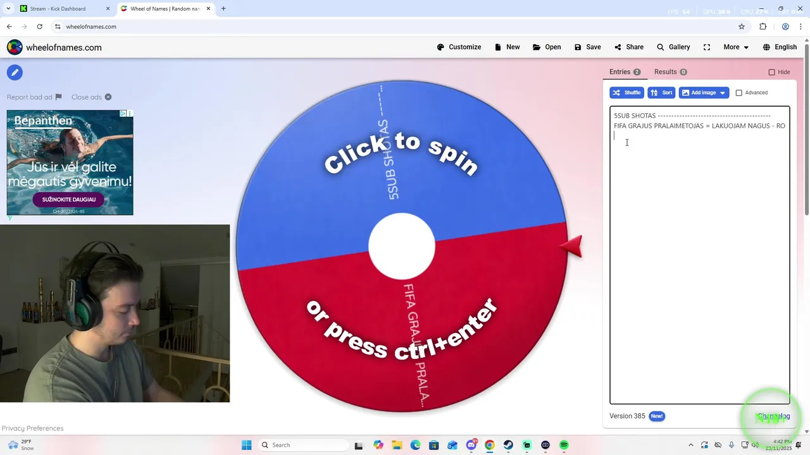The height and width of the screenshot is (455, 810).
Task: Click the Bepanthen ad 'Sužinokite daugiau' button
Action: pos(69,200)
